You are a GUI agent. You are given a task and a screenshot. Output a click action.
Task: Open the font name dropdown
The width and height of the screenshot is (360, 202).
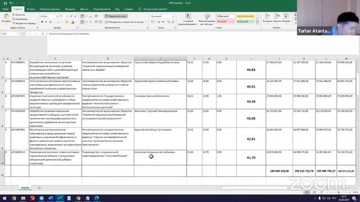(57, 16)
